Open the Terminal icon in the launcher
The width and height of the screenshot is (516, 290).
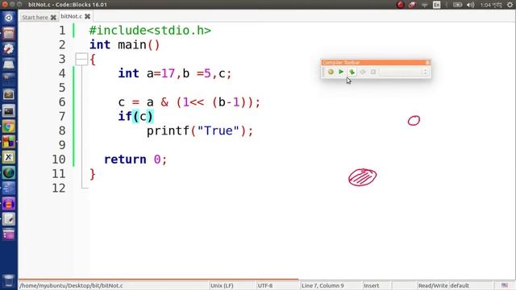9,111
